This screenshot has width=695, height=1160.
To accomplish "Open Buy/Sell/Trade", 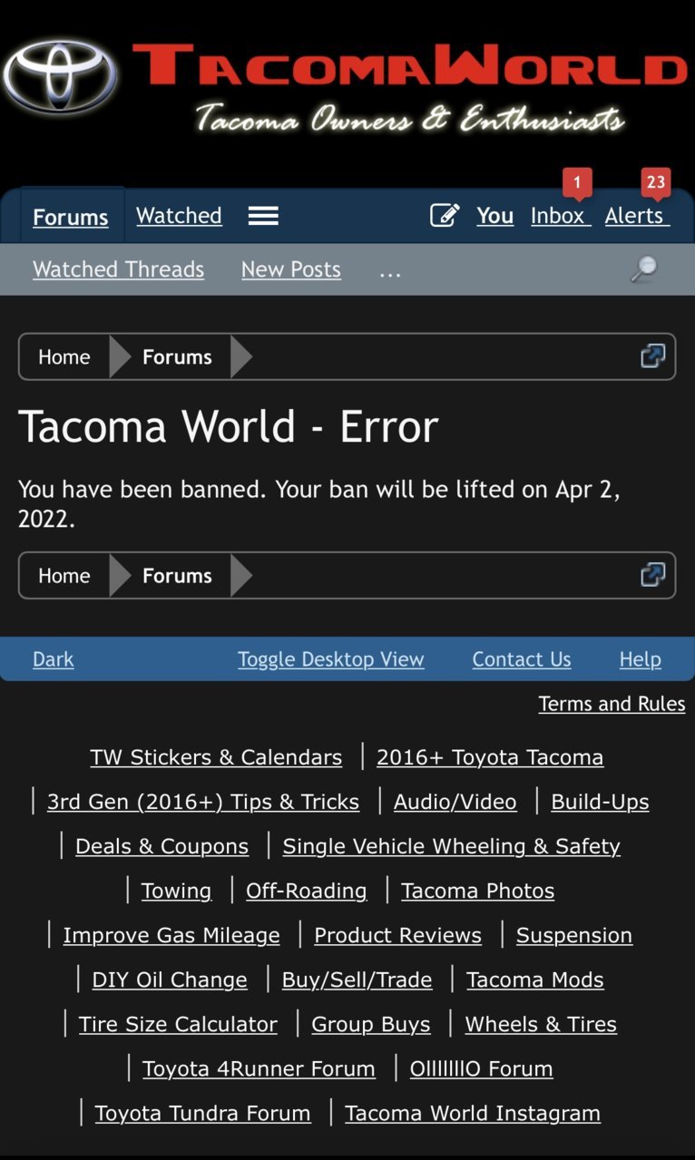I will tap(357, 980).
